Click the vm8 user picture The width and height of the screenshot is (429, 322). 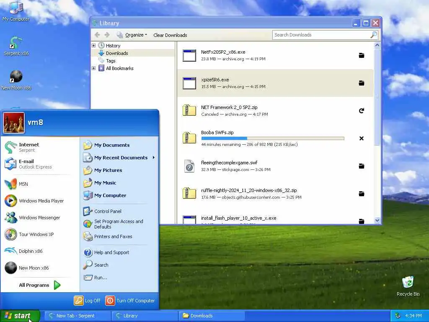14,123
